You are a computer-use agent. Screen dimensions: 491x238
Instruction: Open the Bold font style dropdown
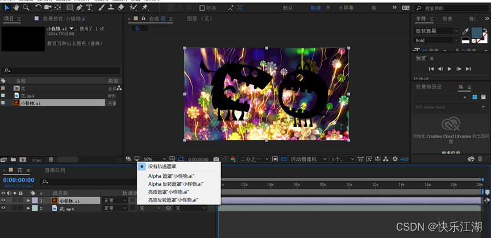tap(436, 40)
